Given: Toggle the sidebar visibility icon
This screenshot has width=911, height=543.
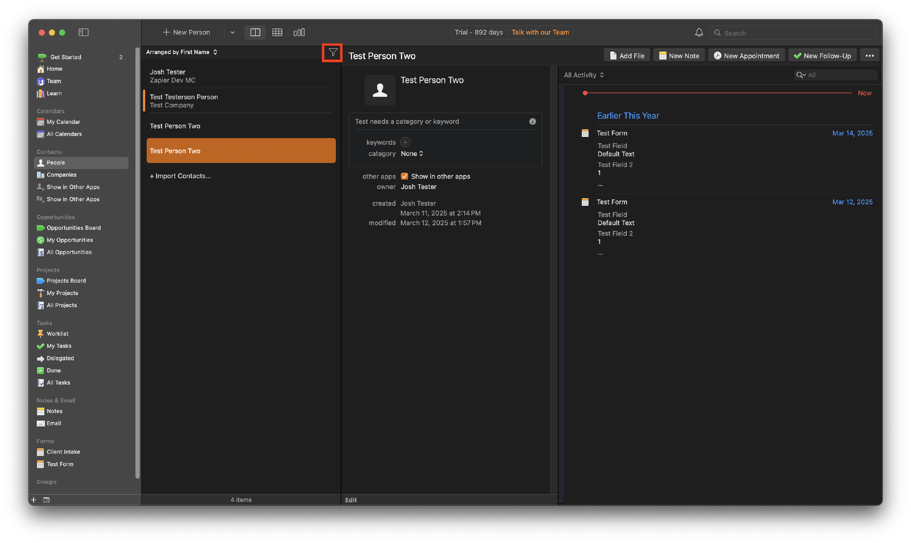Looking at the screenshot, I should (x=84, y=32).
